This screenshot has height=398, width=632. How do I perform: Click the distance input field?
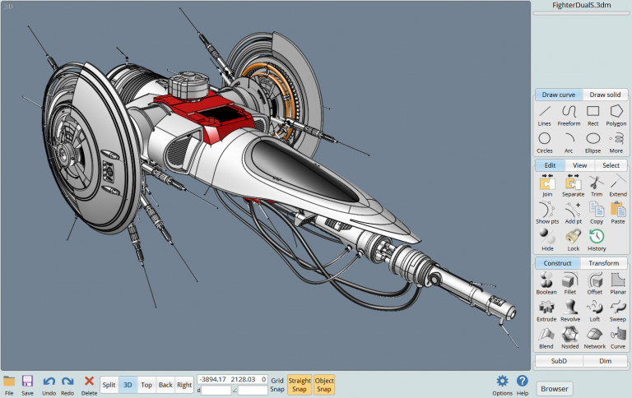tap(216, 391)
